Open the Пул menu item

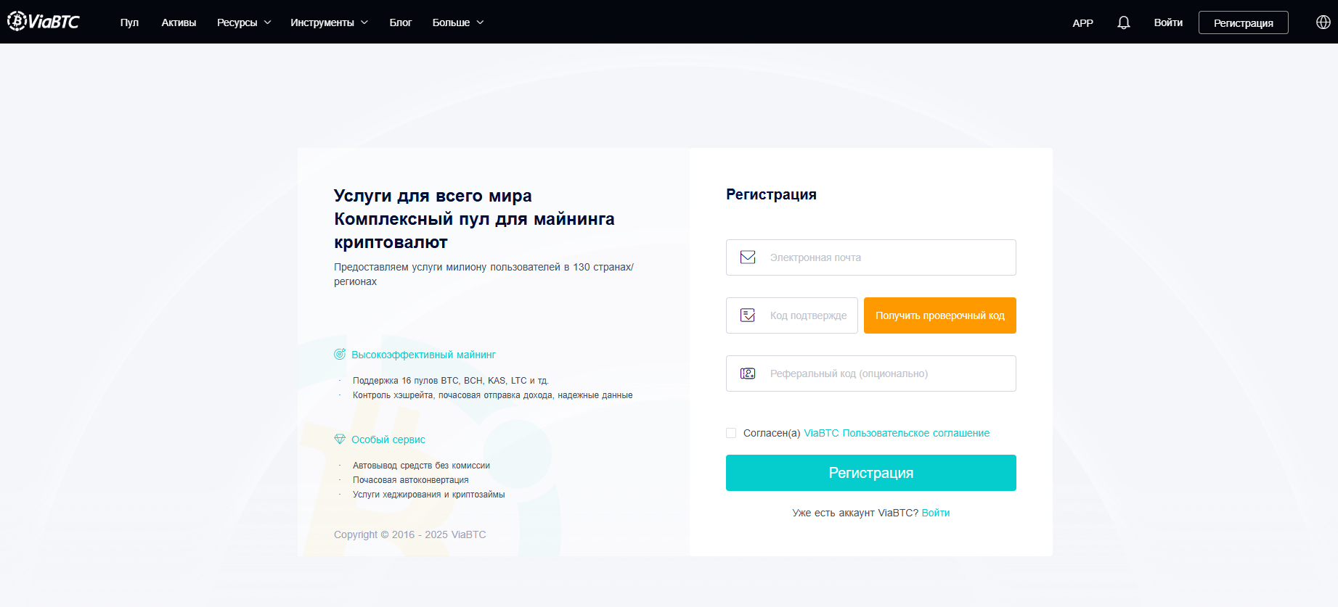[x=129, y=22]
